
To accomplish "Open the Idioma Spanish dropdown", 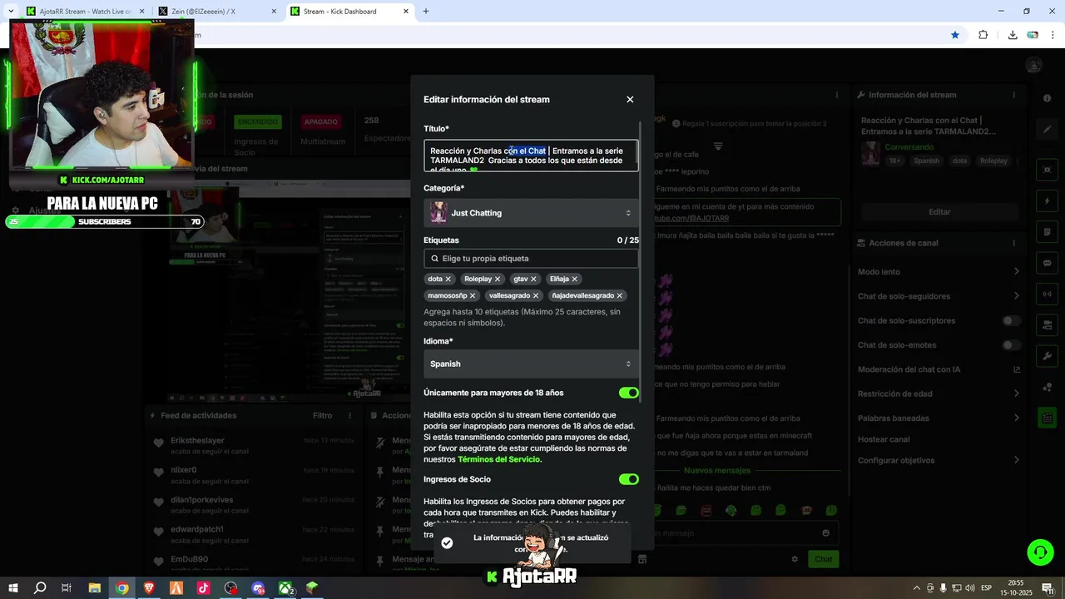I will (x=531, y=364).
